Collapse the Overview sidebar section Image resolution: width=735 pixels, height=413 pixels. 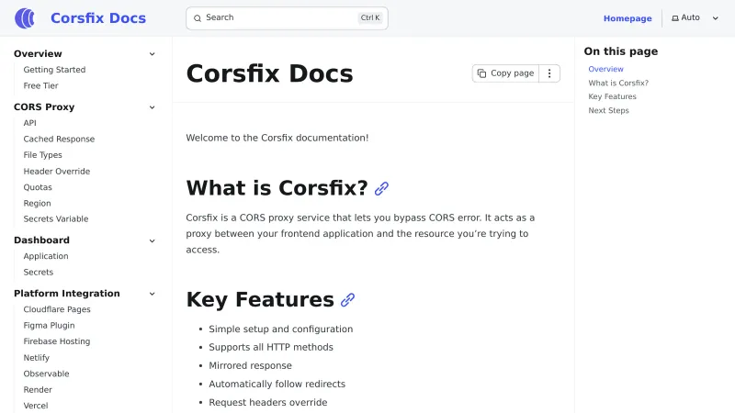click(153, 54)
